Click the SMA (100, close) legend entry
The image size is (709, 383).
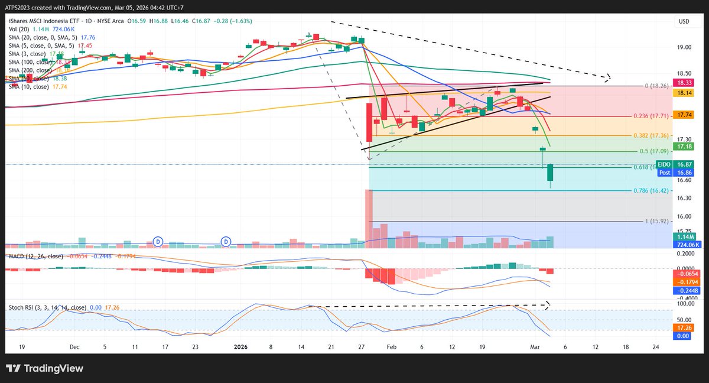point(32,62)
